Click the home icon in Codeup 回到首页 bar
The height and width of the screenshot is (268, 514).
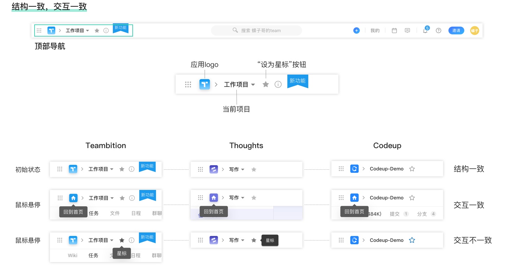pos(354,198)
